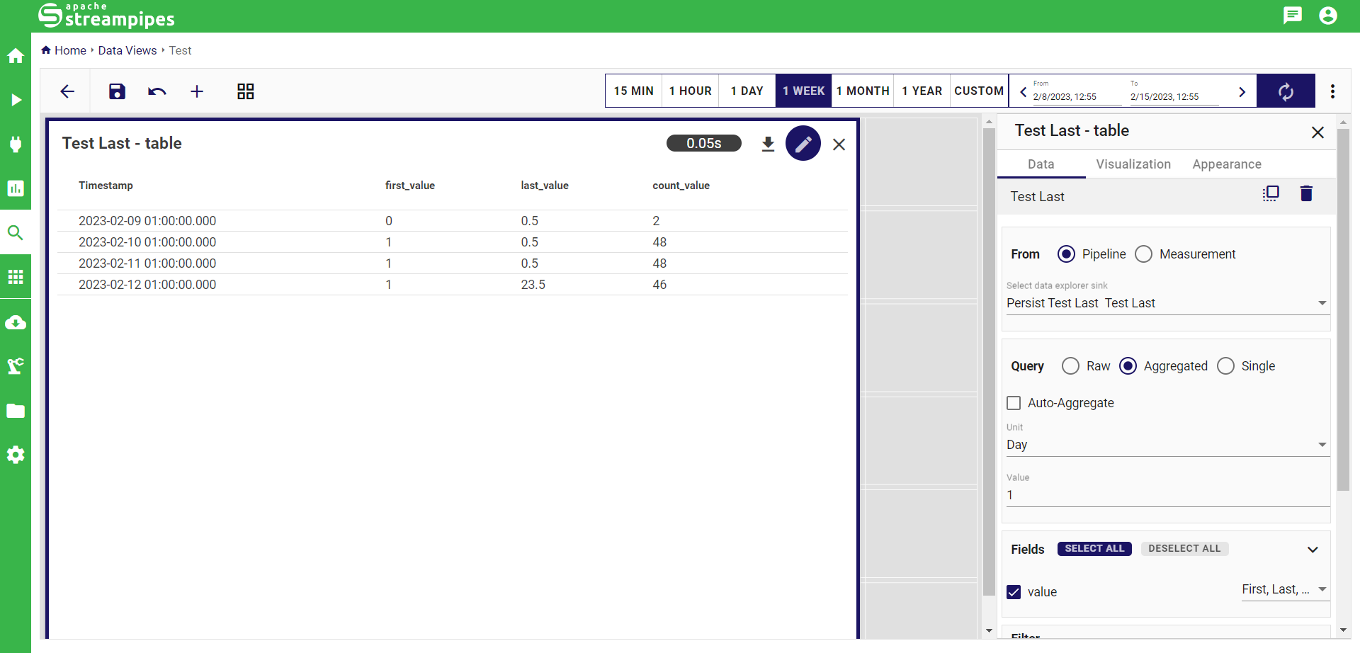Open Connect plug icon in sidebar
1360x653 pixels.
point(16,144)
